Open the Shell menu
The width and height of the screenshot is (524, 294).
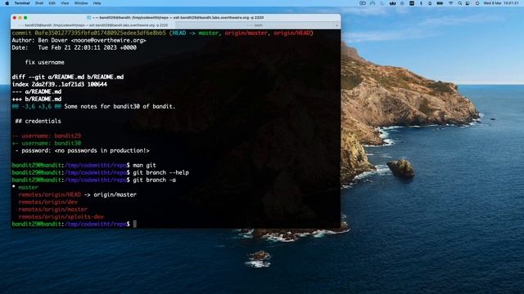tap(39, 3)
